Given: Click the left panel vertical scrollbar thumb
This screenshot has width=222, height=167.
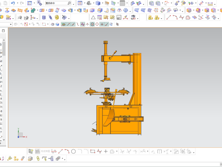Looking at the screenshot, I should click(x=4, y=49).
